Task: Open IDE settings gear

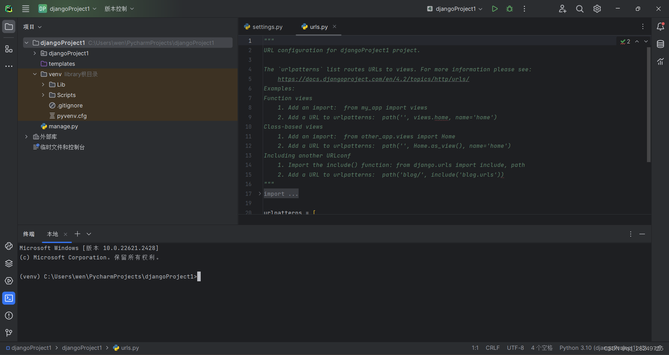Action: pyautogui.click(x=597, y=9)
